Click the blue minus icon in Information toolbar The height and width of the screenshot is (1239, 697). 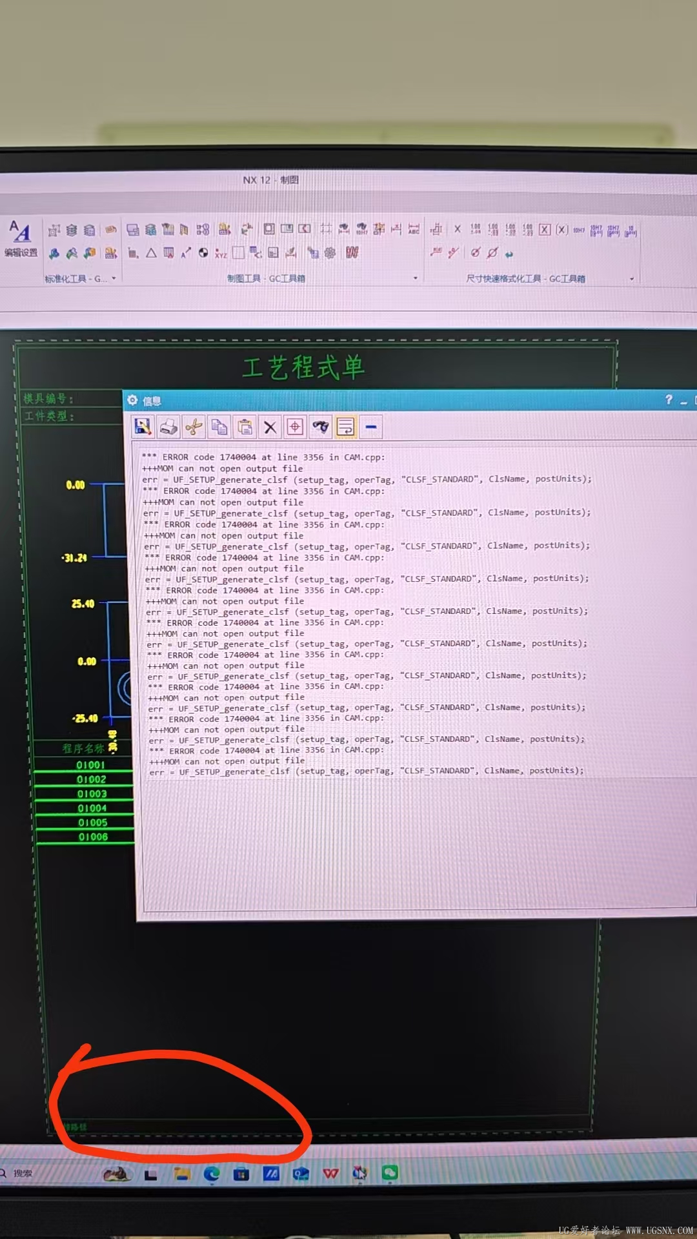pos(371,427)
